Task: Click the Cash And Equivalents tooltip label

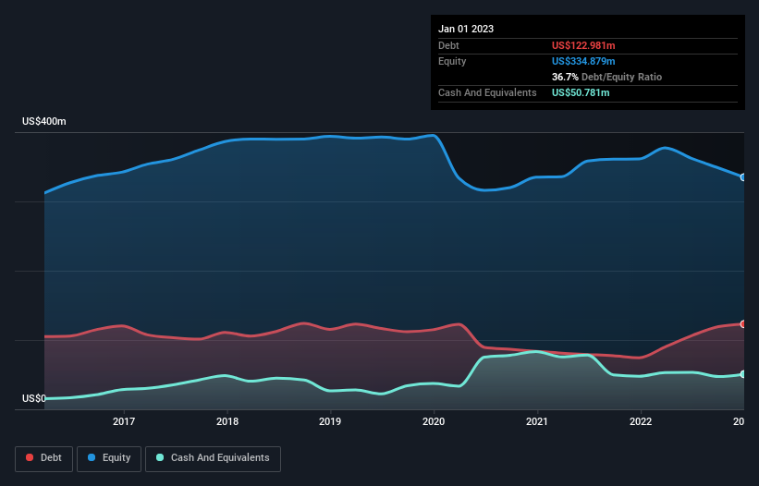Action: pos(487,92)
